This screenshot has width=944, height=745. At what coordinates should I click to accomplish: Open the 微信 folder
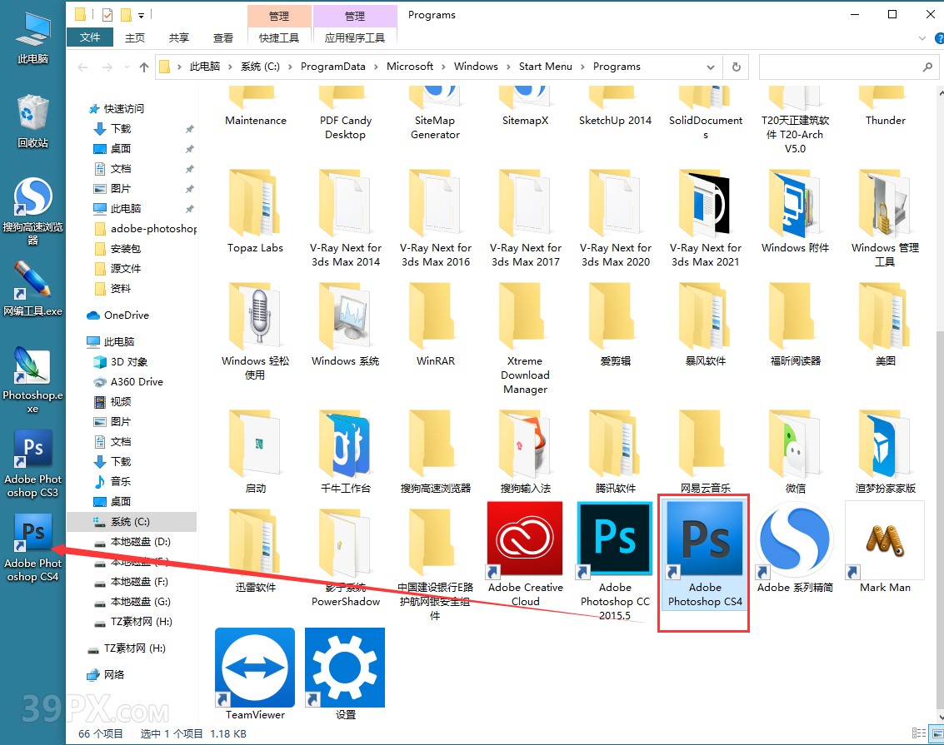coord(794,447)
